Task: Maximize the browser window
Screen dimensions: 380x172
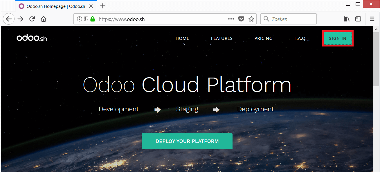Action: click(x=358, y=4)
